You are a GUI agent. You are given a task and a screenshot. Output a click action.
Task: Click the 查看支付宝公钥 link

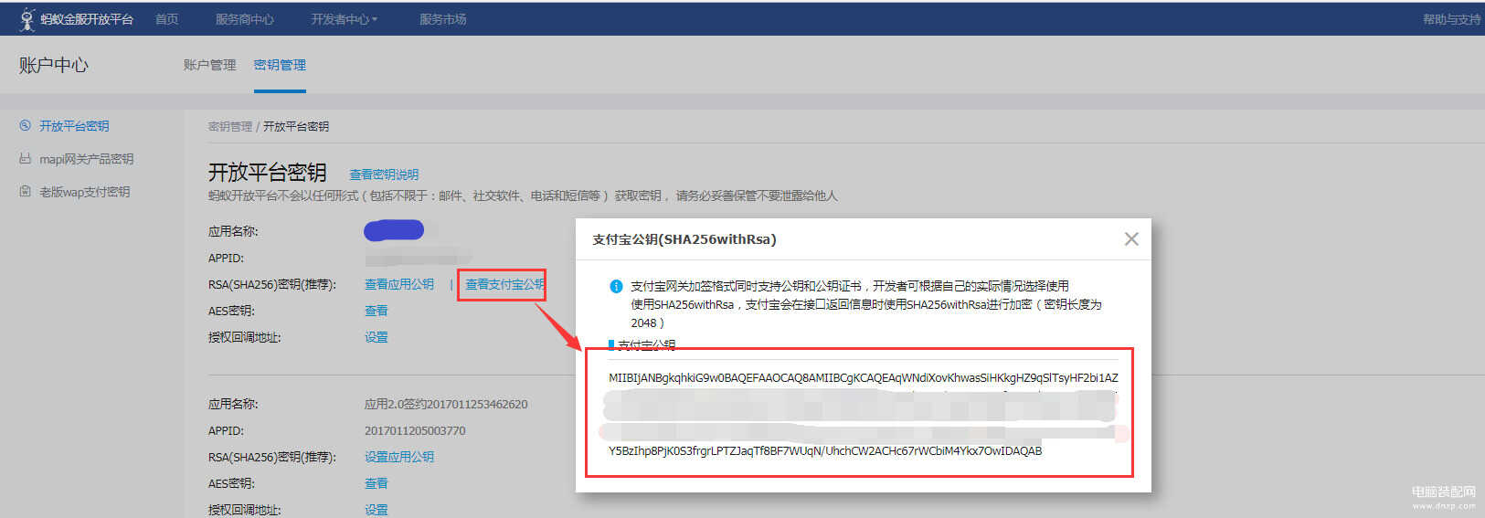pyautogui.click(x=504, y=285)
